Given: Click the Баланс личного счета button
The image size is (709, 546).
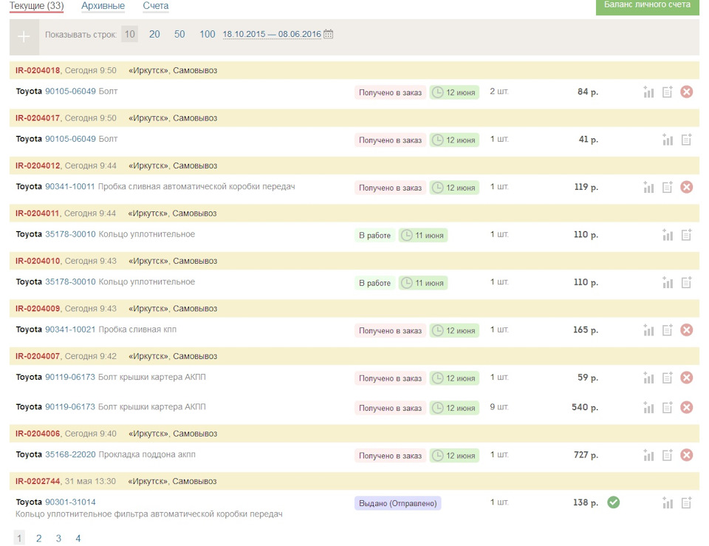Looking at the screenshot, I should point(647,6).
